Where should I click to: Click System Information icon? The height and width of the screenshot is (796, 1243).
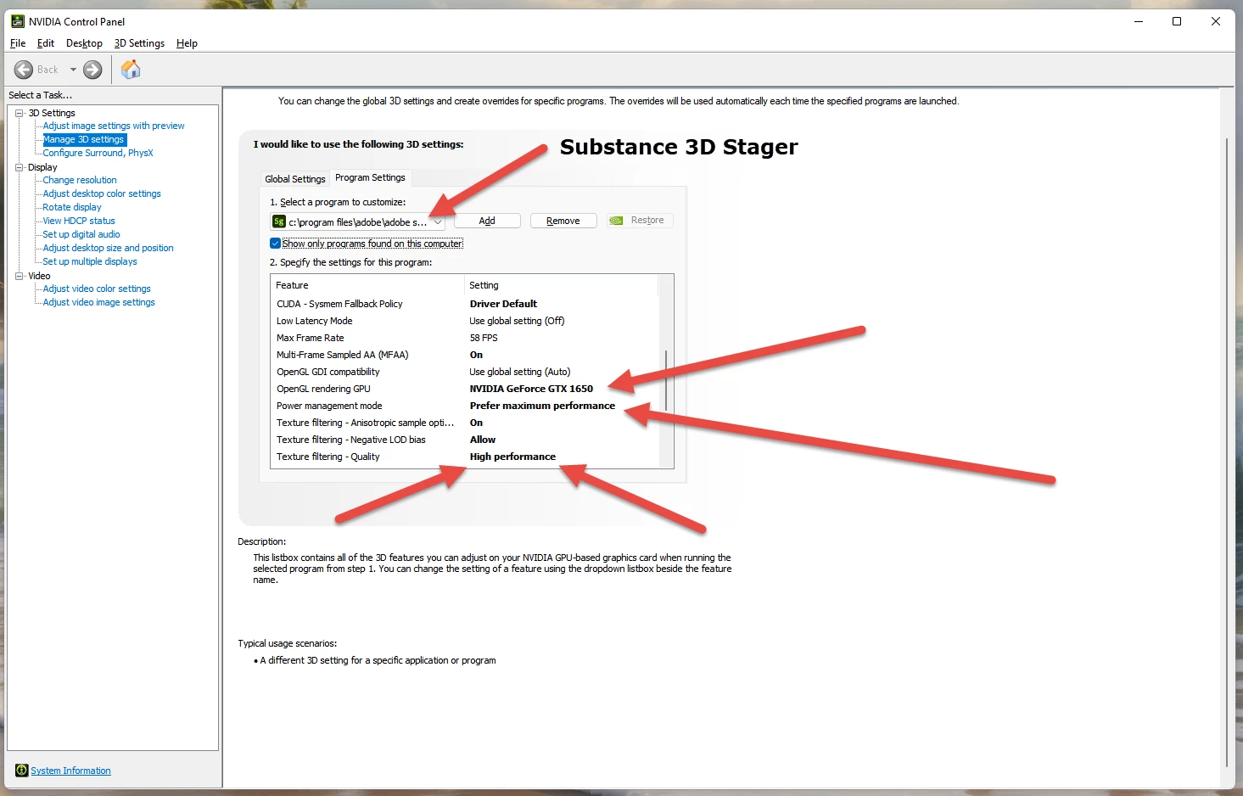22,771
